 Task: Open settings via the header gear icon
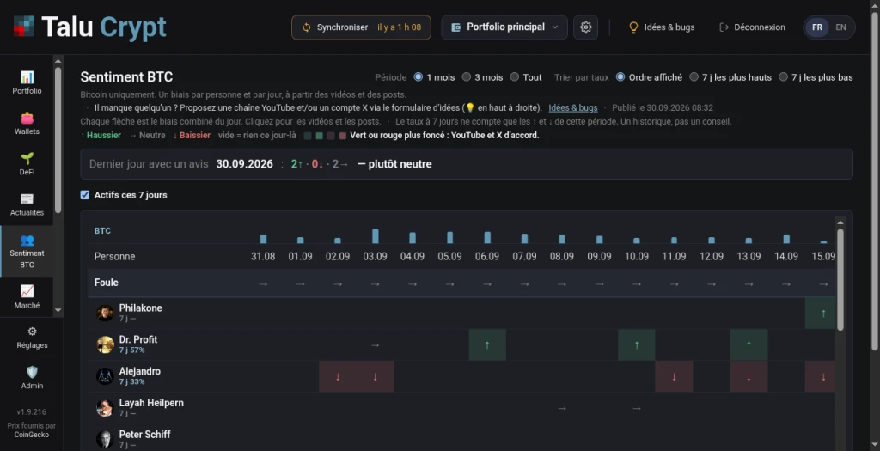point(586,27)
